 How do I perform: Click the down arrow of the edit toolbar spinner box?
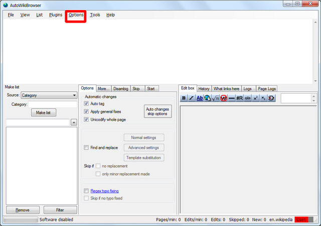click(x=314, y=101)
